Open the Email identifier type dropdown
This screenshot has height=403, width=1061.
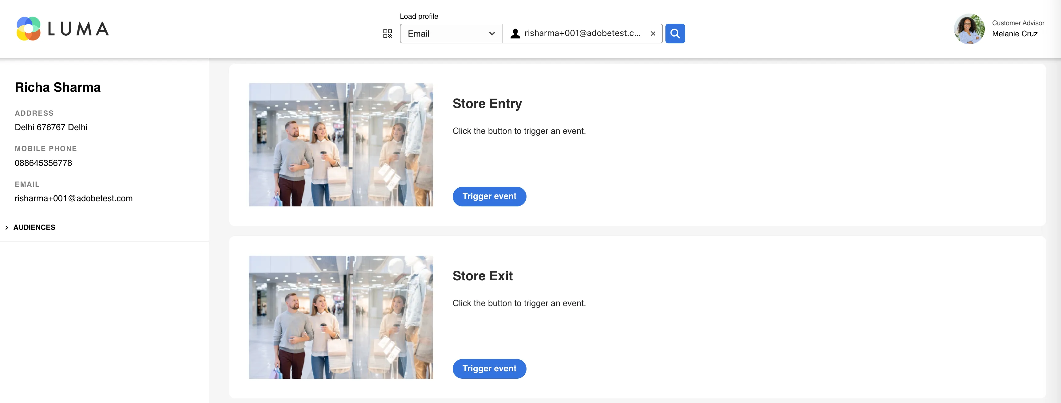451,33
